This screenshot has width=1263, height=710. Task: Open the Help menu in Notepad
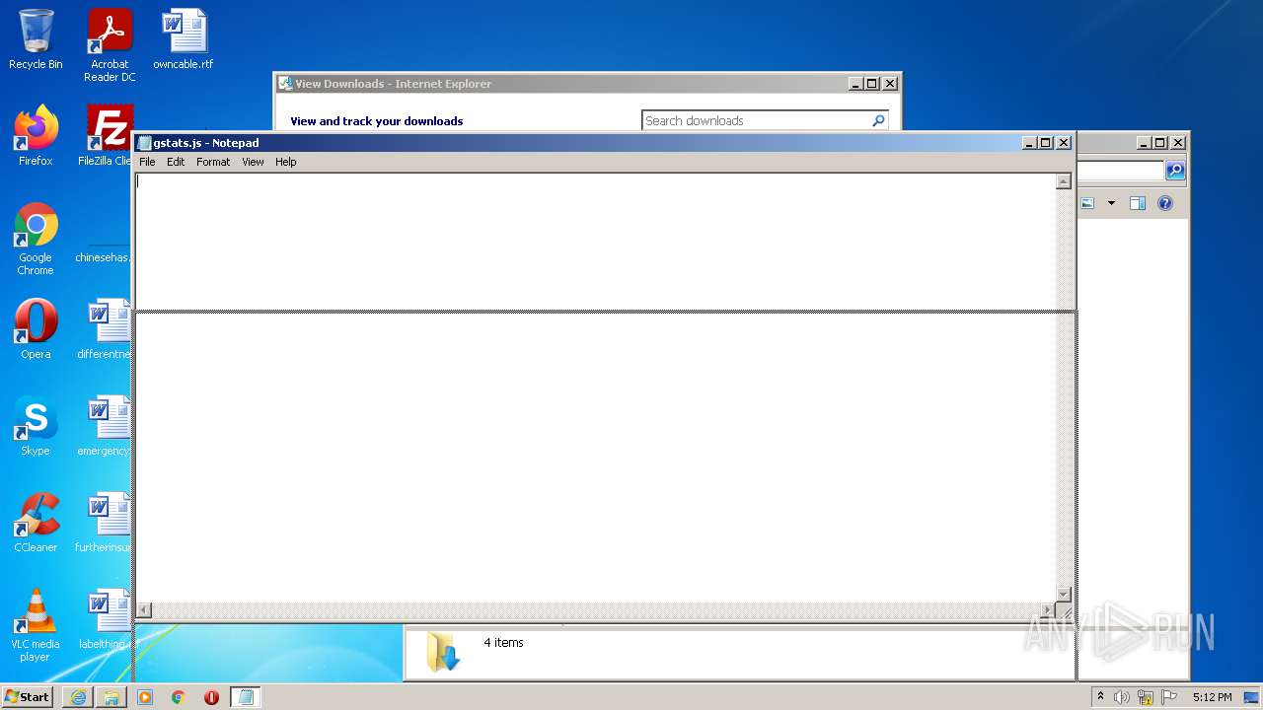[285, 162]
